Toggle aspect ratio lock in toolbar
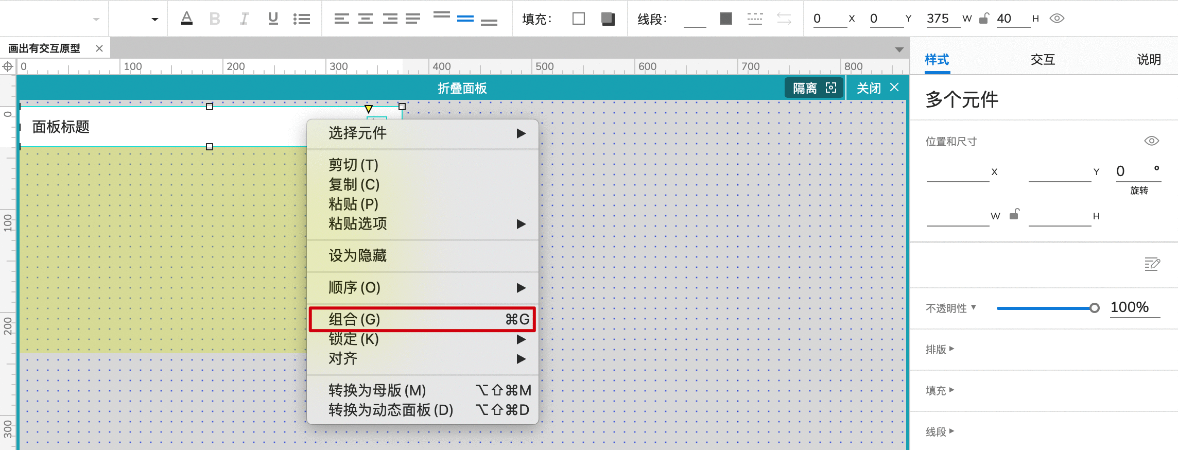Image resolution: width=1178 pixels, height=450 pixels. click(x=984, y=19)
